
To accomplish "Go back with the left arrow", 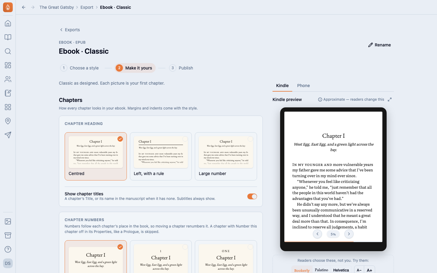I will pyautogui.click(x=24, y=7).
